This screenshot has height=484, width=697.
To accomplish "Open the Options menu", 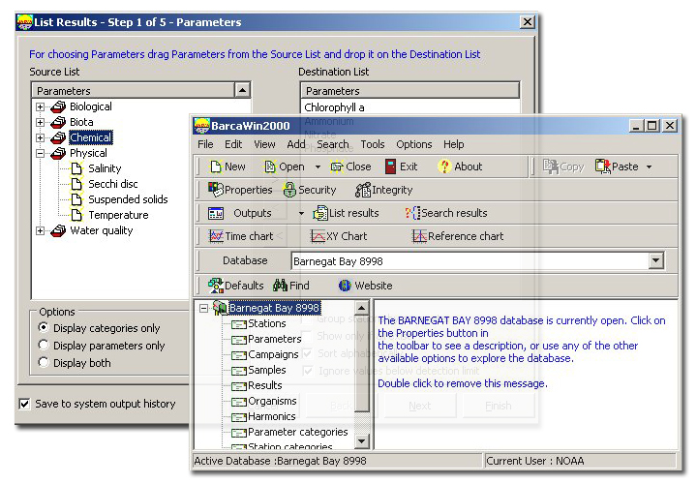I will [x=414, y=144].
